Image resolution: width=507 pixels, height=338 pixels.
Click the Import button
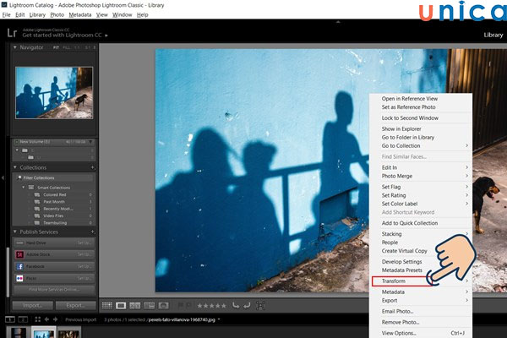tap(32, 305)
